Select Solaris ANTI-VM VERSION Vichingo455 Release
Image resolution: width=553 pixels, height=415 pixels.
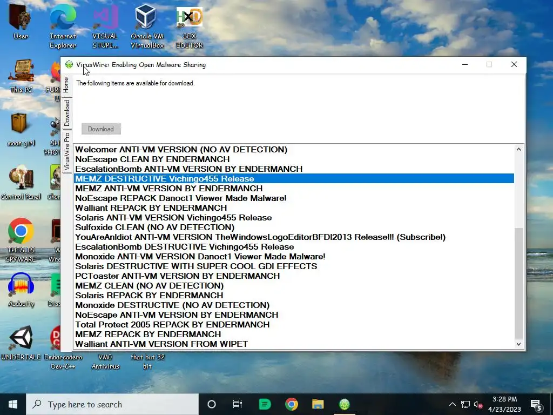click(x=294, y=217)
